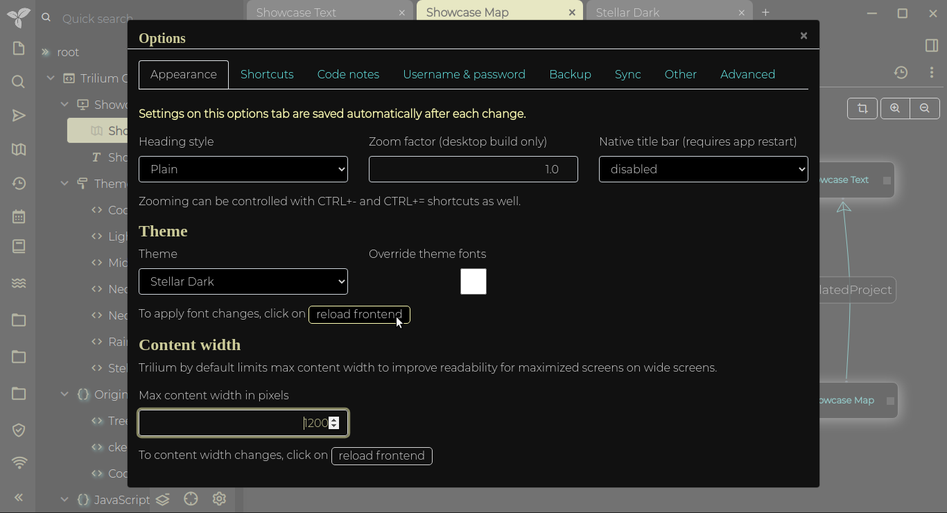Collapse the JavaScript tree branch
Screen dimensions: 947x513
(x=64, y=500)
